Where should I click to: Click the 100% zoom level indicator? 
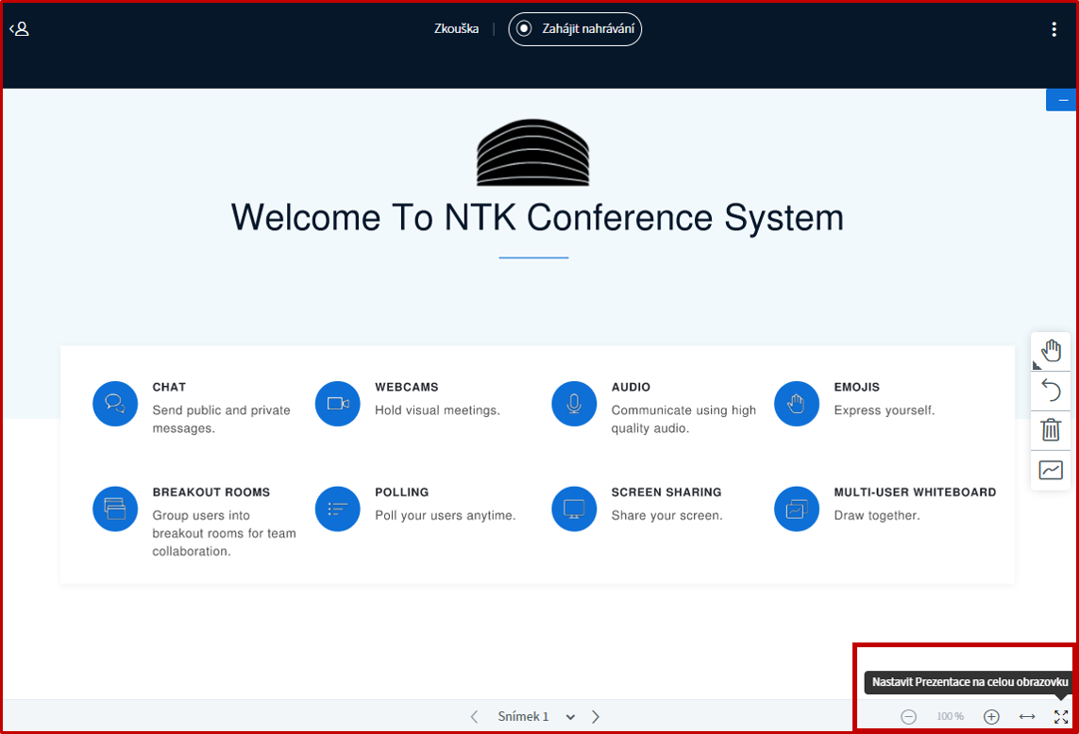[x=950, y=717]
